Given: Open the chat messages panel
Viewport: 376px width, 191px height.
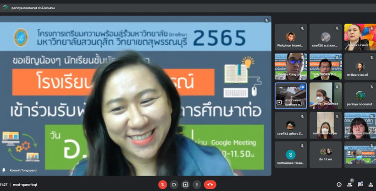Looking at the screenshot, I should click(x=360, y=185).
